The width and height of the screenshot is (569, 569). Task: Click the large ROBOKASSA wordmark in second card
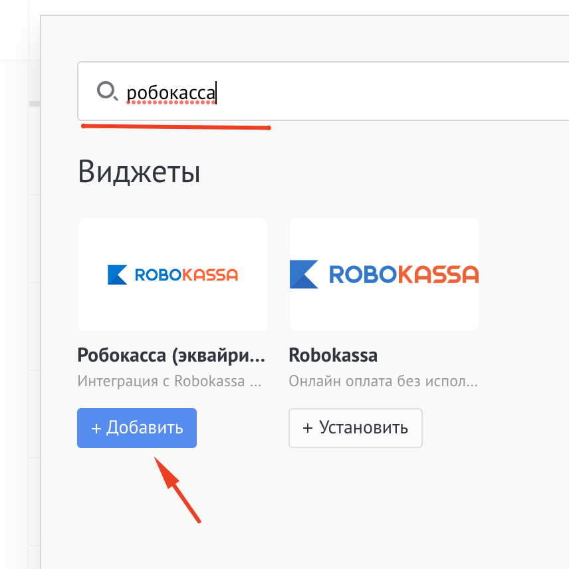[x=403, y=274]
